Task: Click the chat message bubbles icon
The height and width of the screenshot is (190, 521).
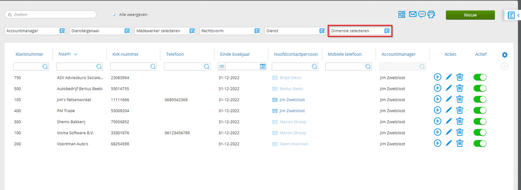Action: (422, 14)
